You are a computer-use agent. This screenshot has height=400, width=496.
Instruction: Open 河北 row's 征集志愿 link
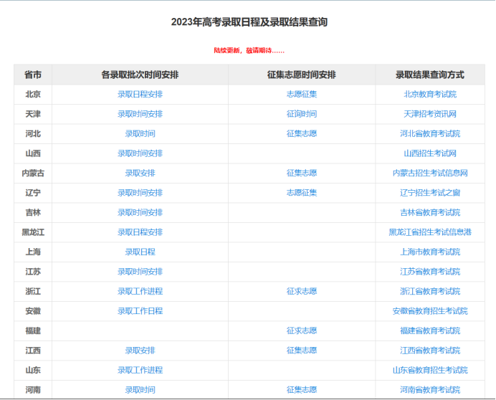pyautogui.click(x=302, y=133)
